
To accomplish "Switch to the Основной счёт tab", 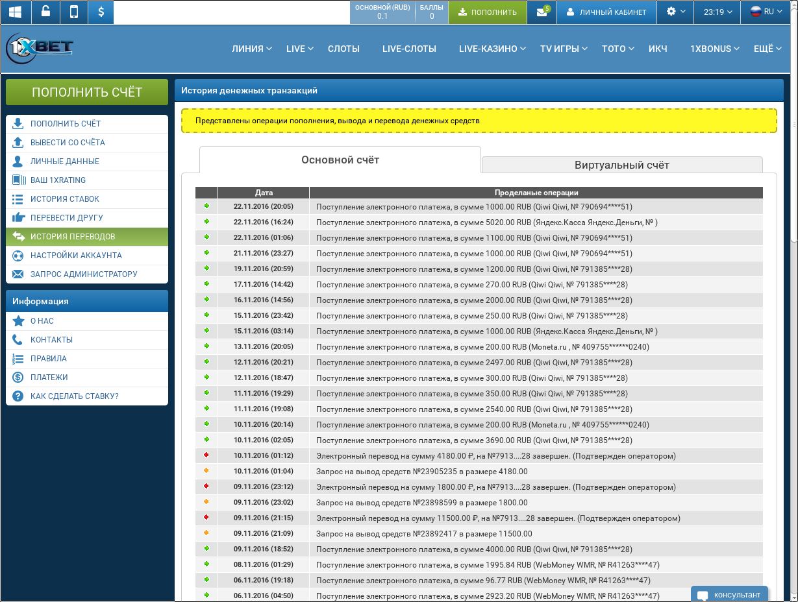I will coord(340,160).
